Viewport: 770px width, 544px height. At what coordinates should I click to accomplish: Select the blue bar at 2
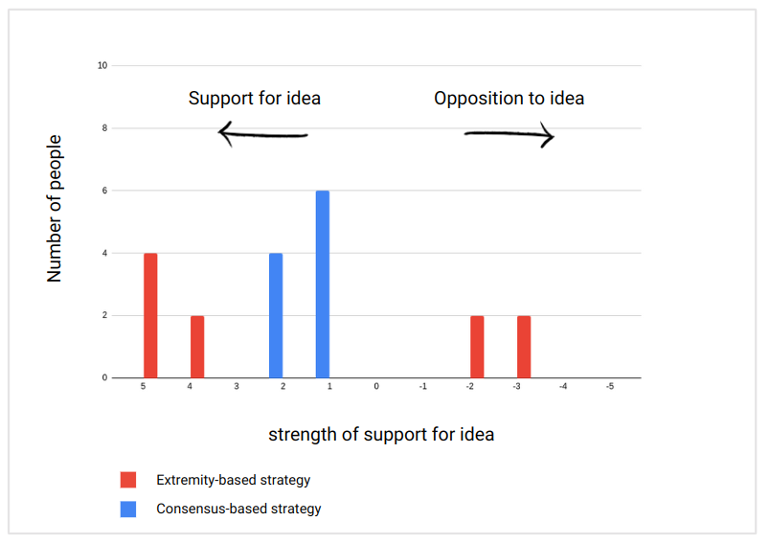[x=276, y=316]
